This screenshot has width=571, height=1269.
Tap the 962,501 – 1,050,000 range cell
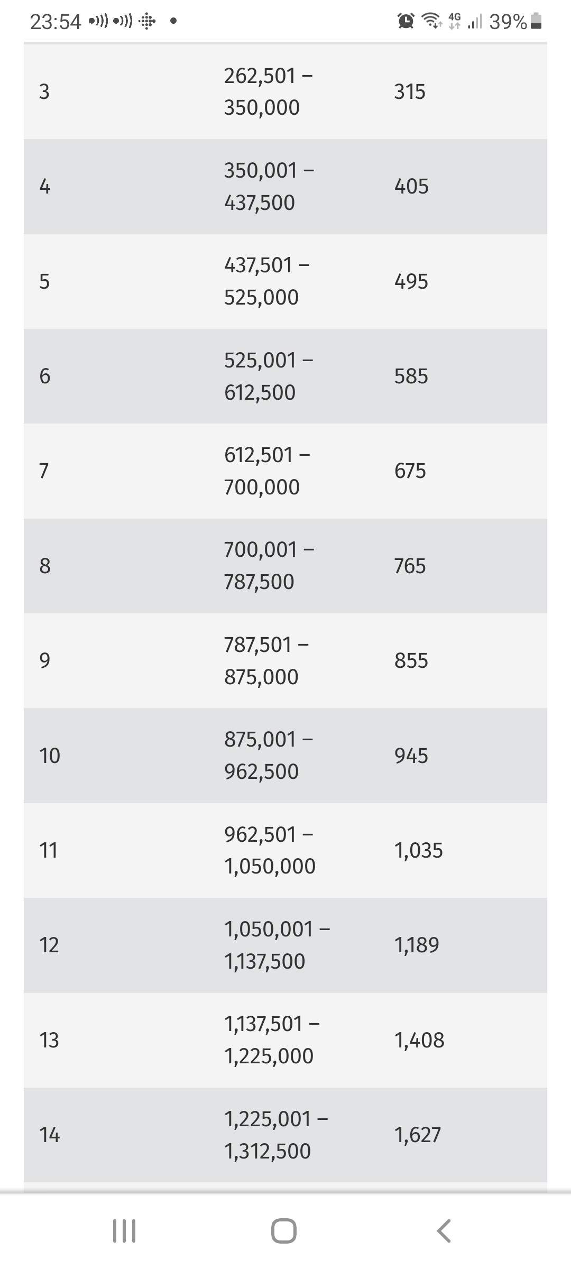[270, 850]
